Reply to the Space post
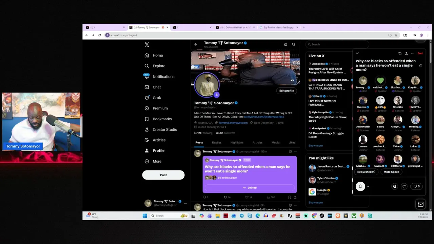Viewport: 434px width, 244px height. (205, 197)
